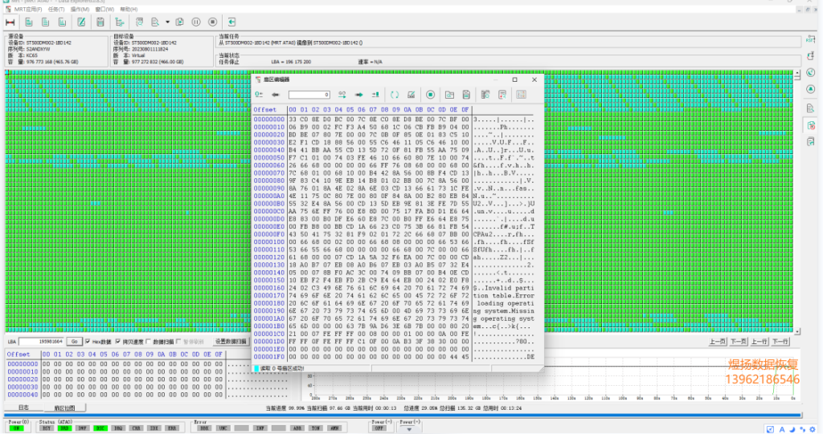Open the 帮助(H) menu
Viewport: 823px width, 434px height.
coord(129,10)
